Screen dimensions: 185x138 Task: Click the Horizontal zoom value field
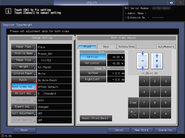[x=116, y=63]
